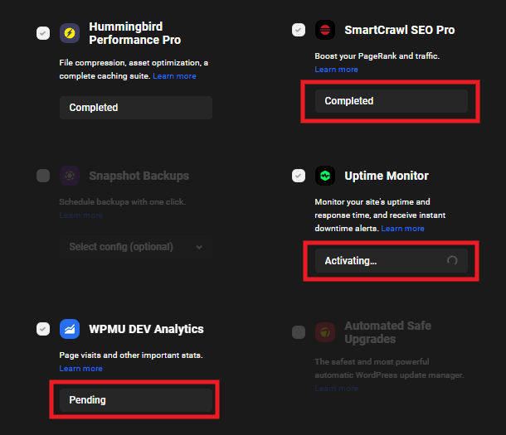The width and height of the screenshot is (506, 435).
Task: Toggle the Uptime Monitor checkbox
Action: click(x=299, y=176)
